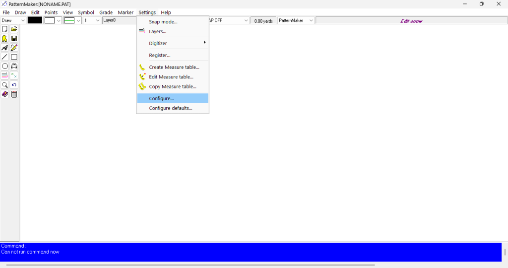Open the snap mode OFF dropdown
Image resolution: width=508 pixels, height=268 pixels.
246,20
